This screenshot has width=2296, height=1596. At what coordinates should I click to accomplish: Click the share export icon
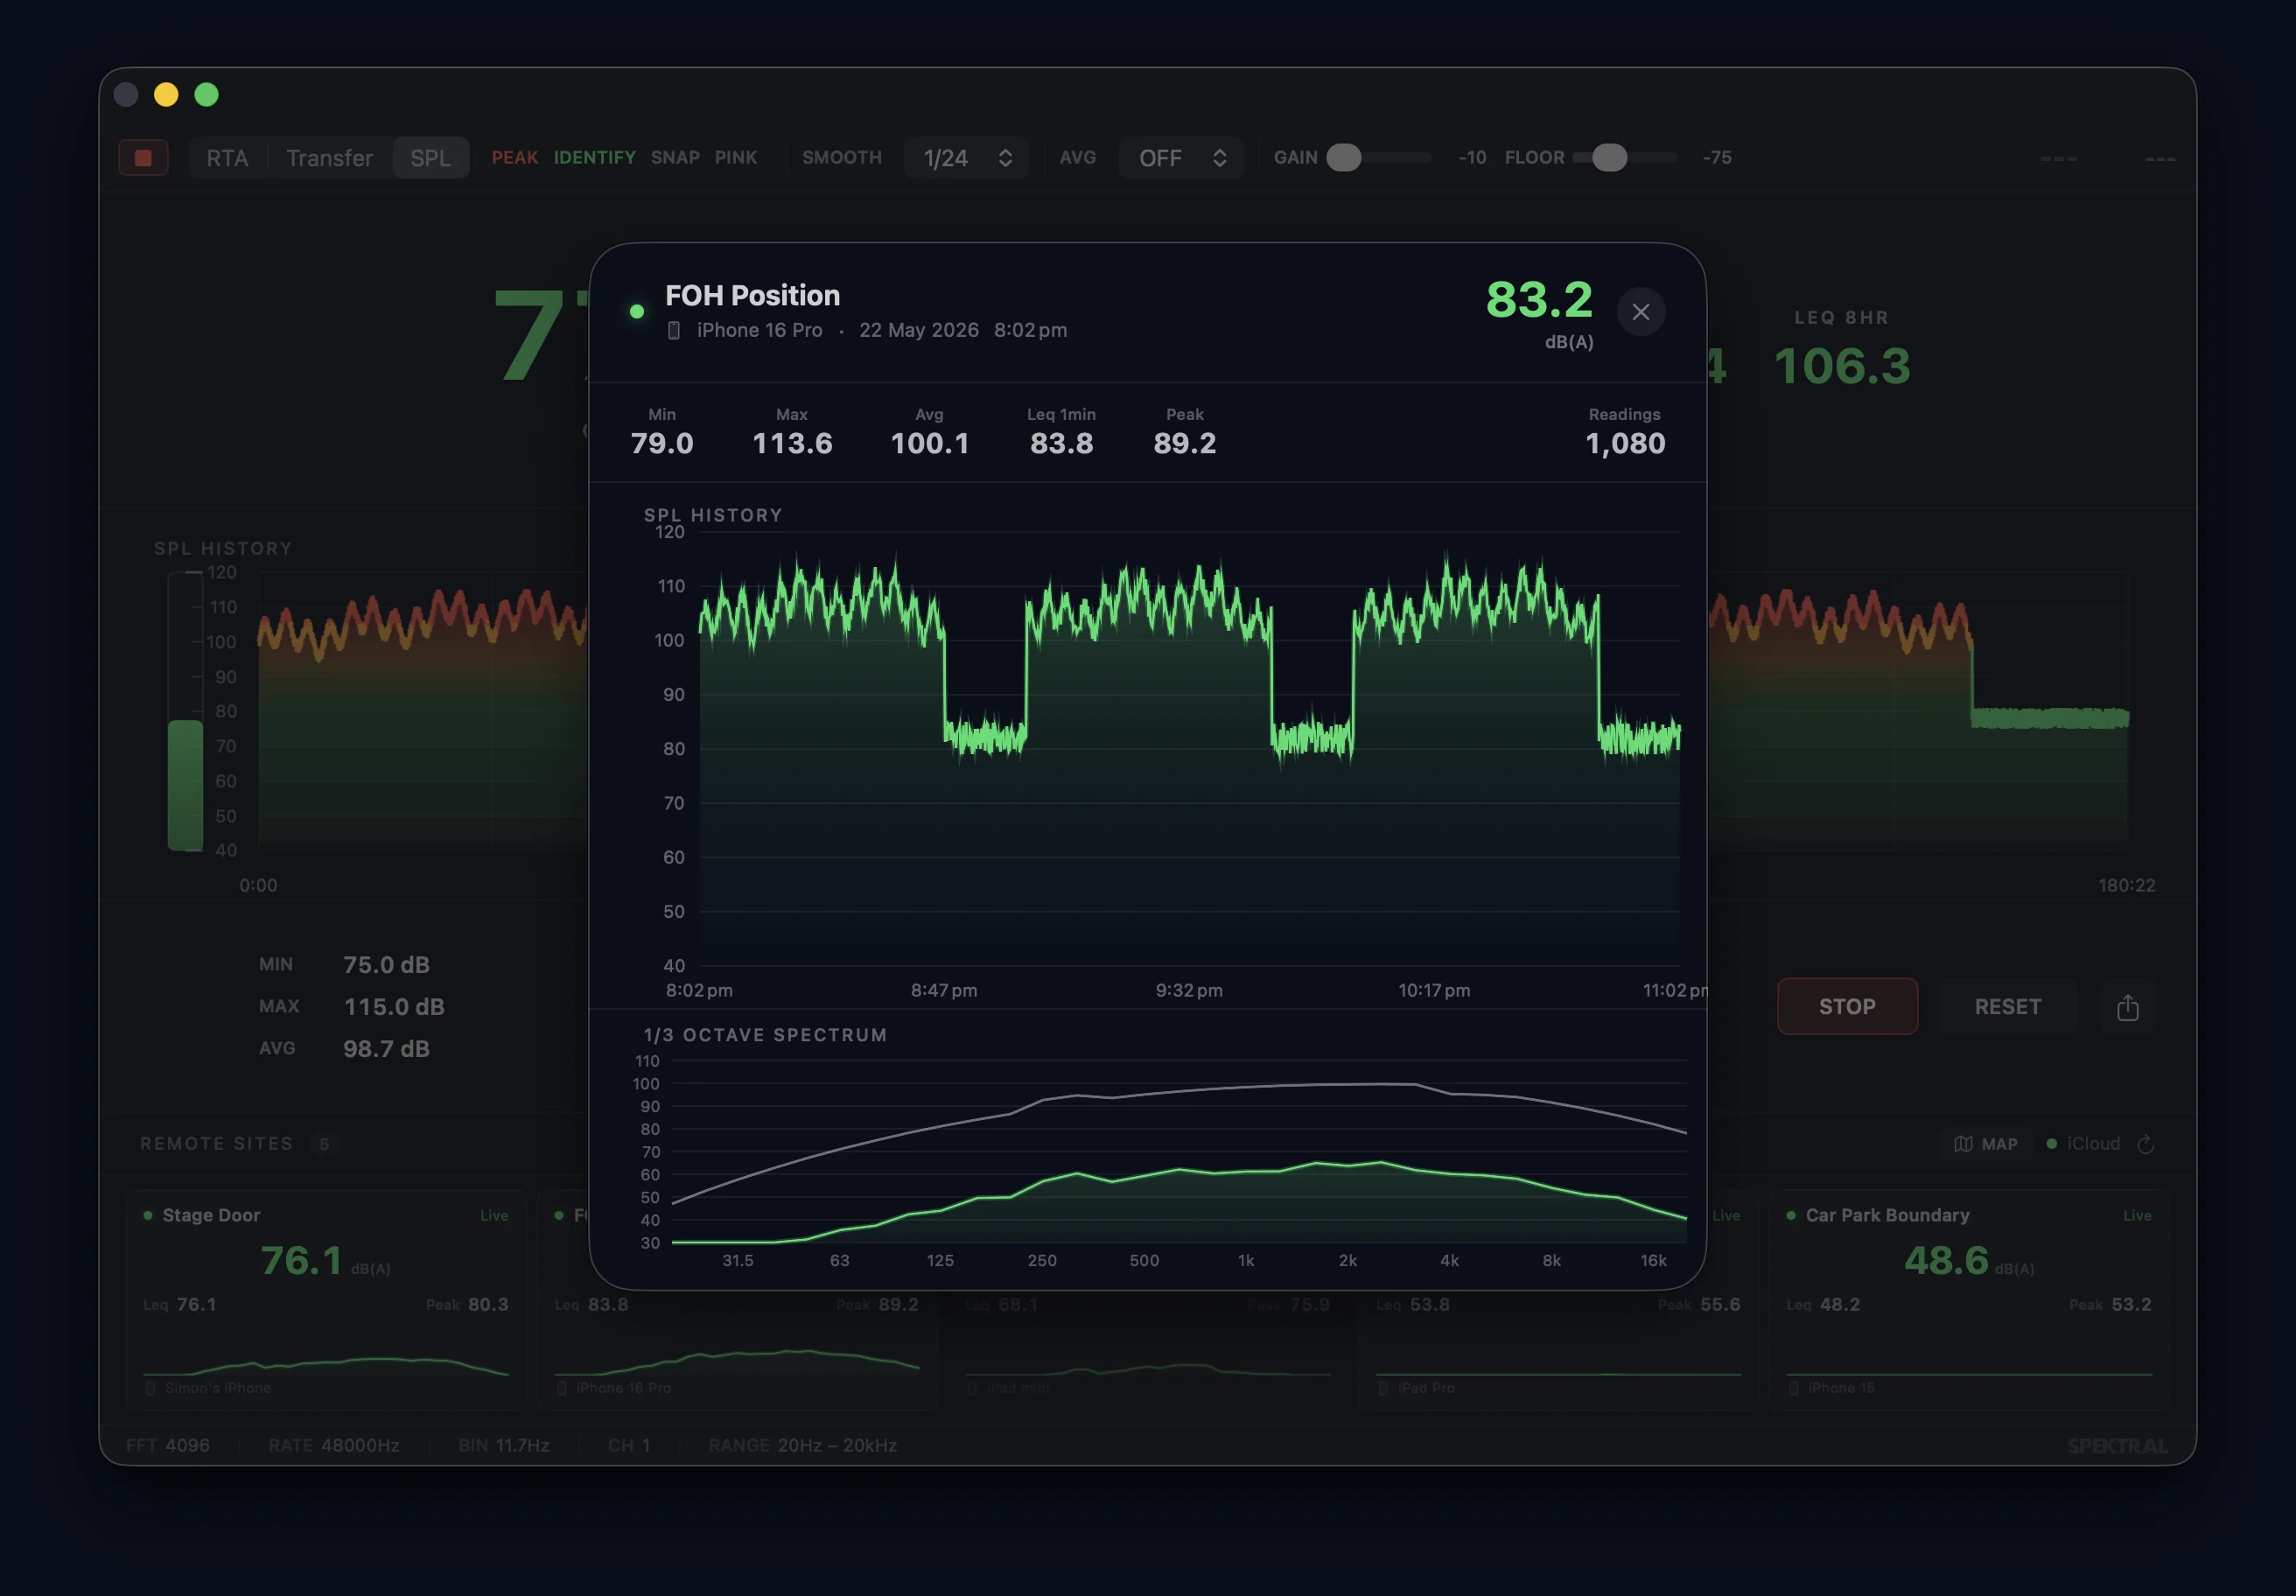pyautogui.click(x=2127, y=1007)
